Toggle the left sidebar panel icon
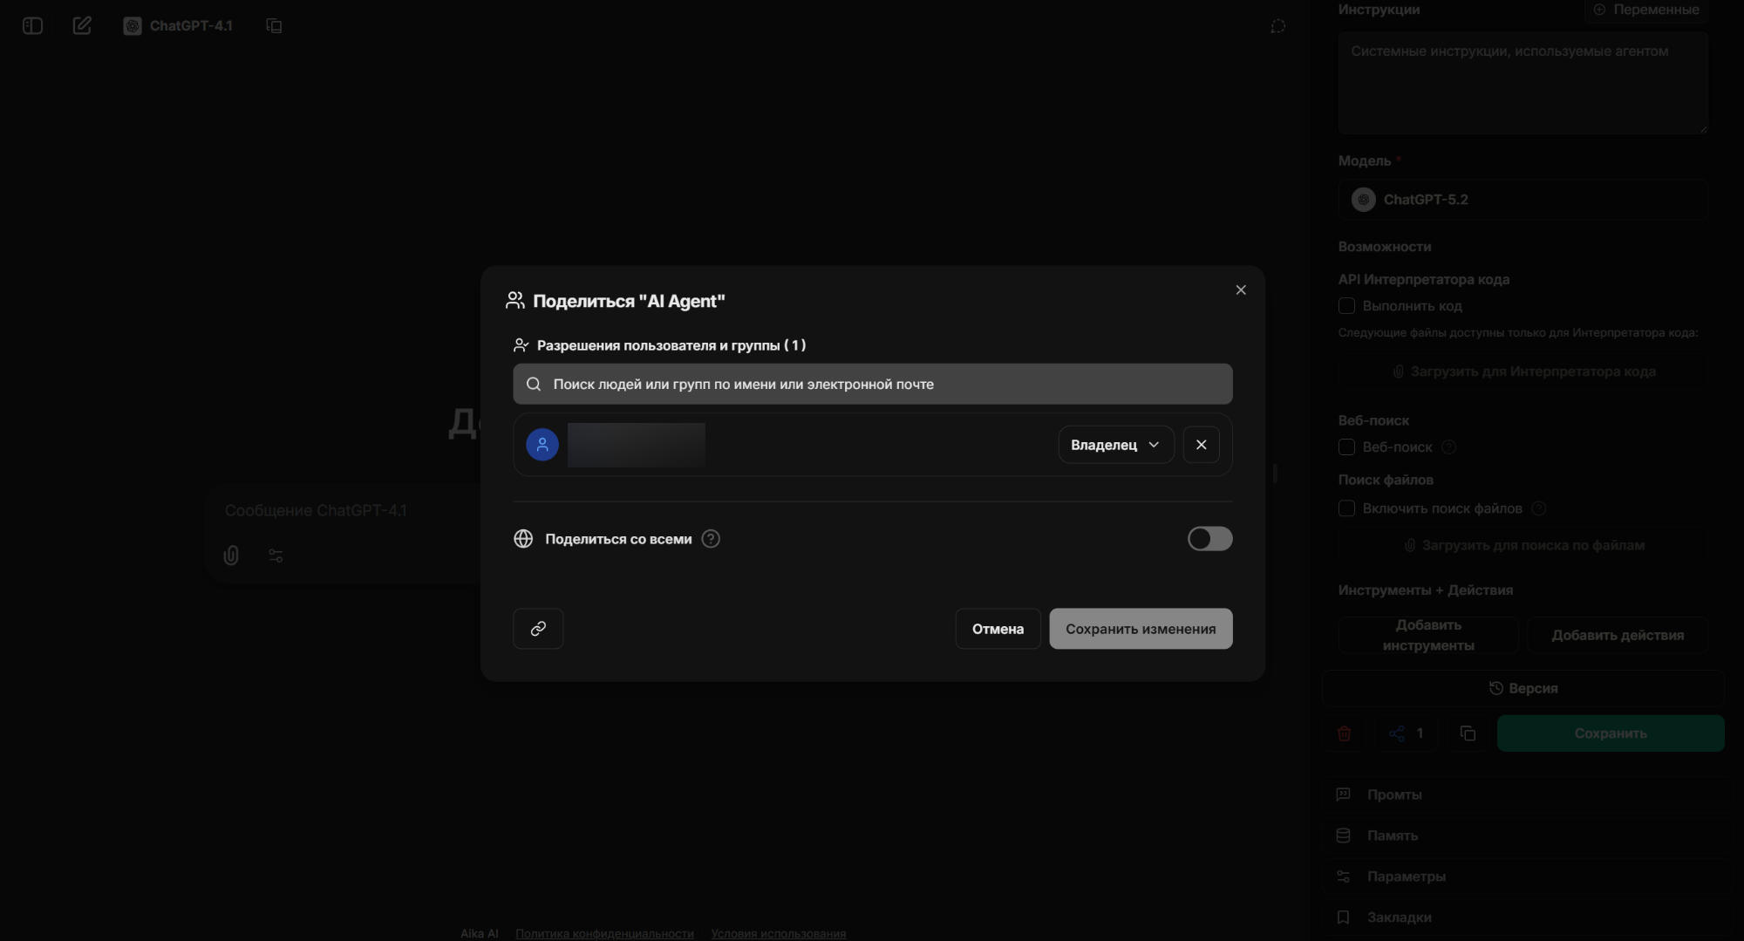 click(32, 26)
